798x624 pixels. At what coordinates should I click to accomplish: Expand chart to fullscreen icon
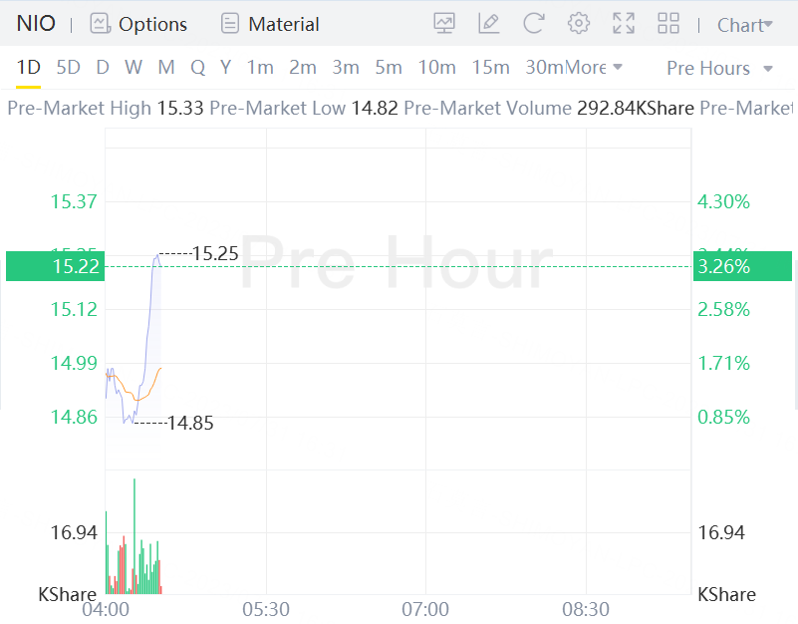pos(624,24)
